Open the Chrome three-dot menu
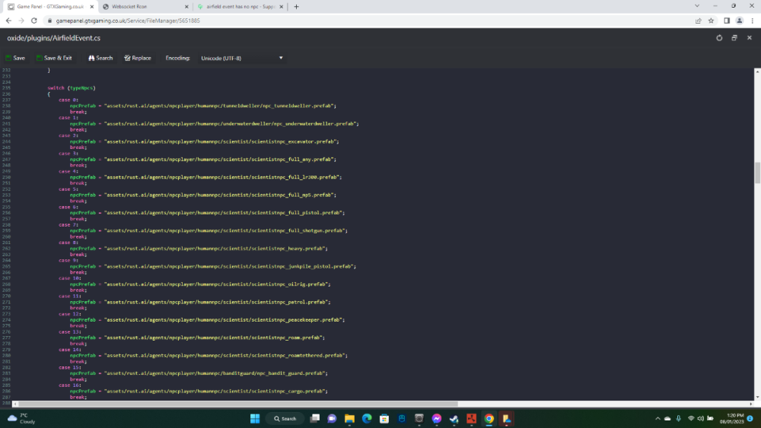761x428 pixels. (x=753, y=21)
